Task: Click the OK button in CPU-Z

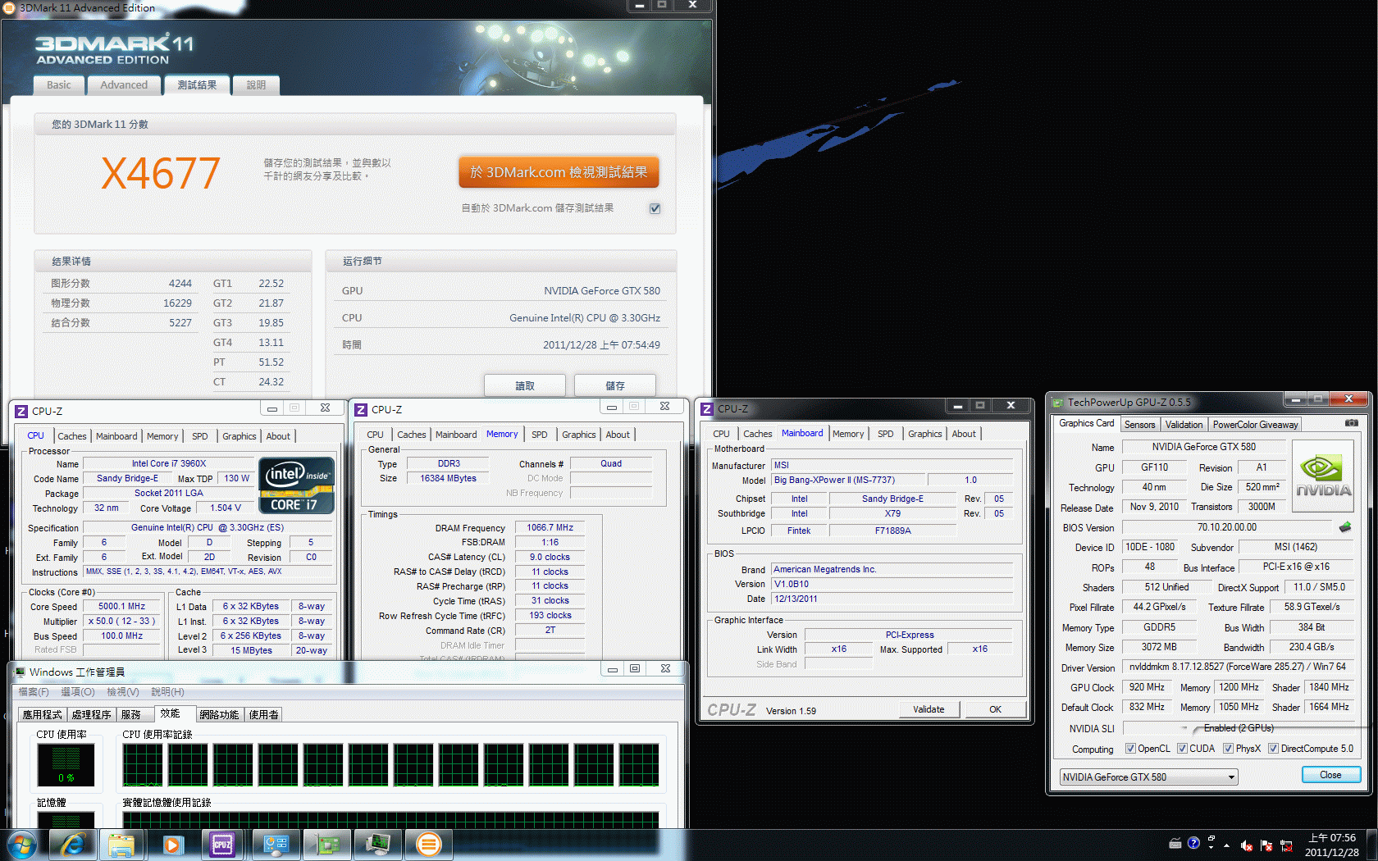Action: click(x=995, y=709)
